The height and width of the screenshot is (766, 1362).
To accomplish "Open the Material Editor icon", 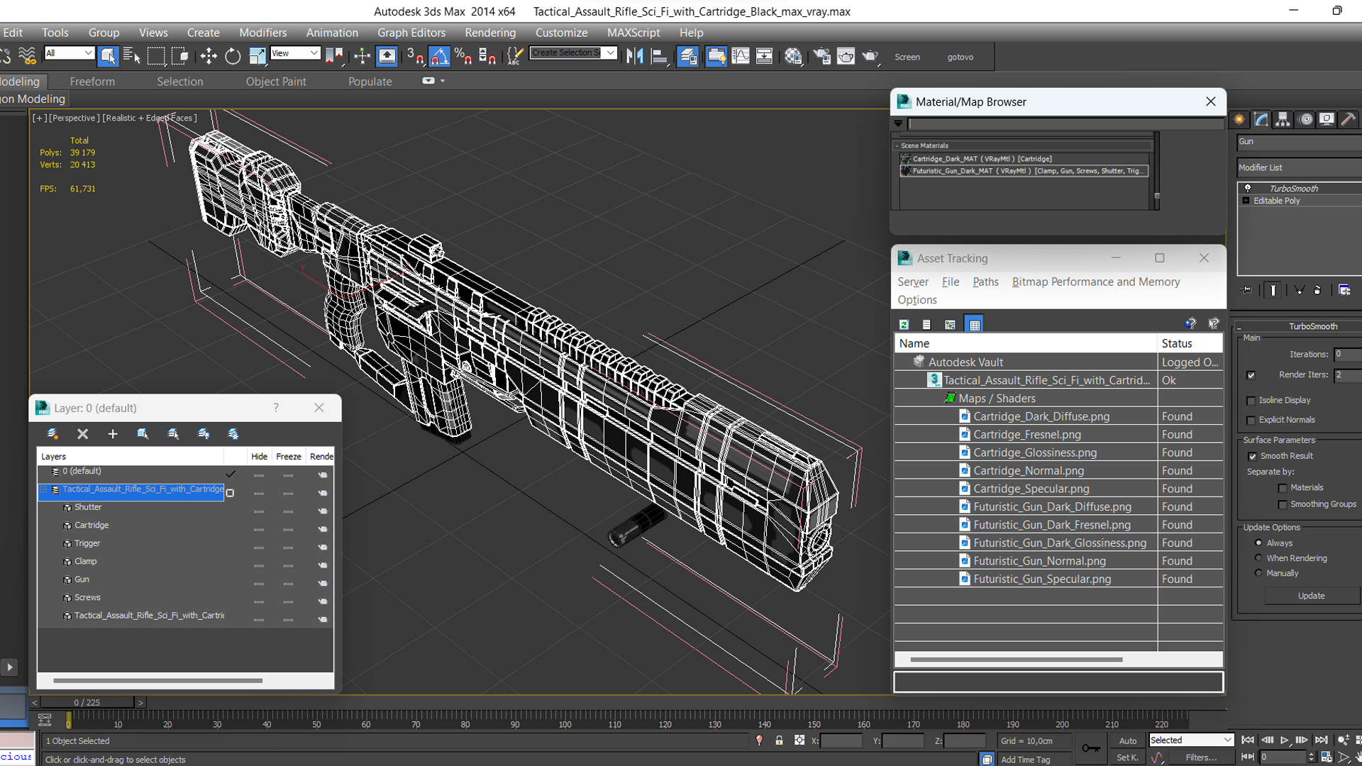I will click(x=793, y=56).
